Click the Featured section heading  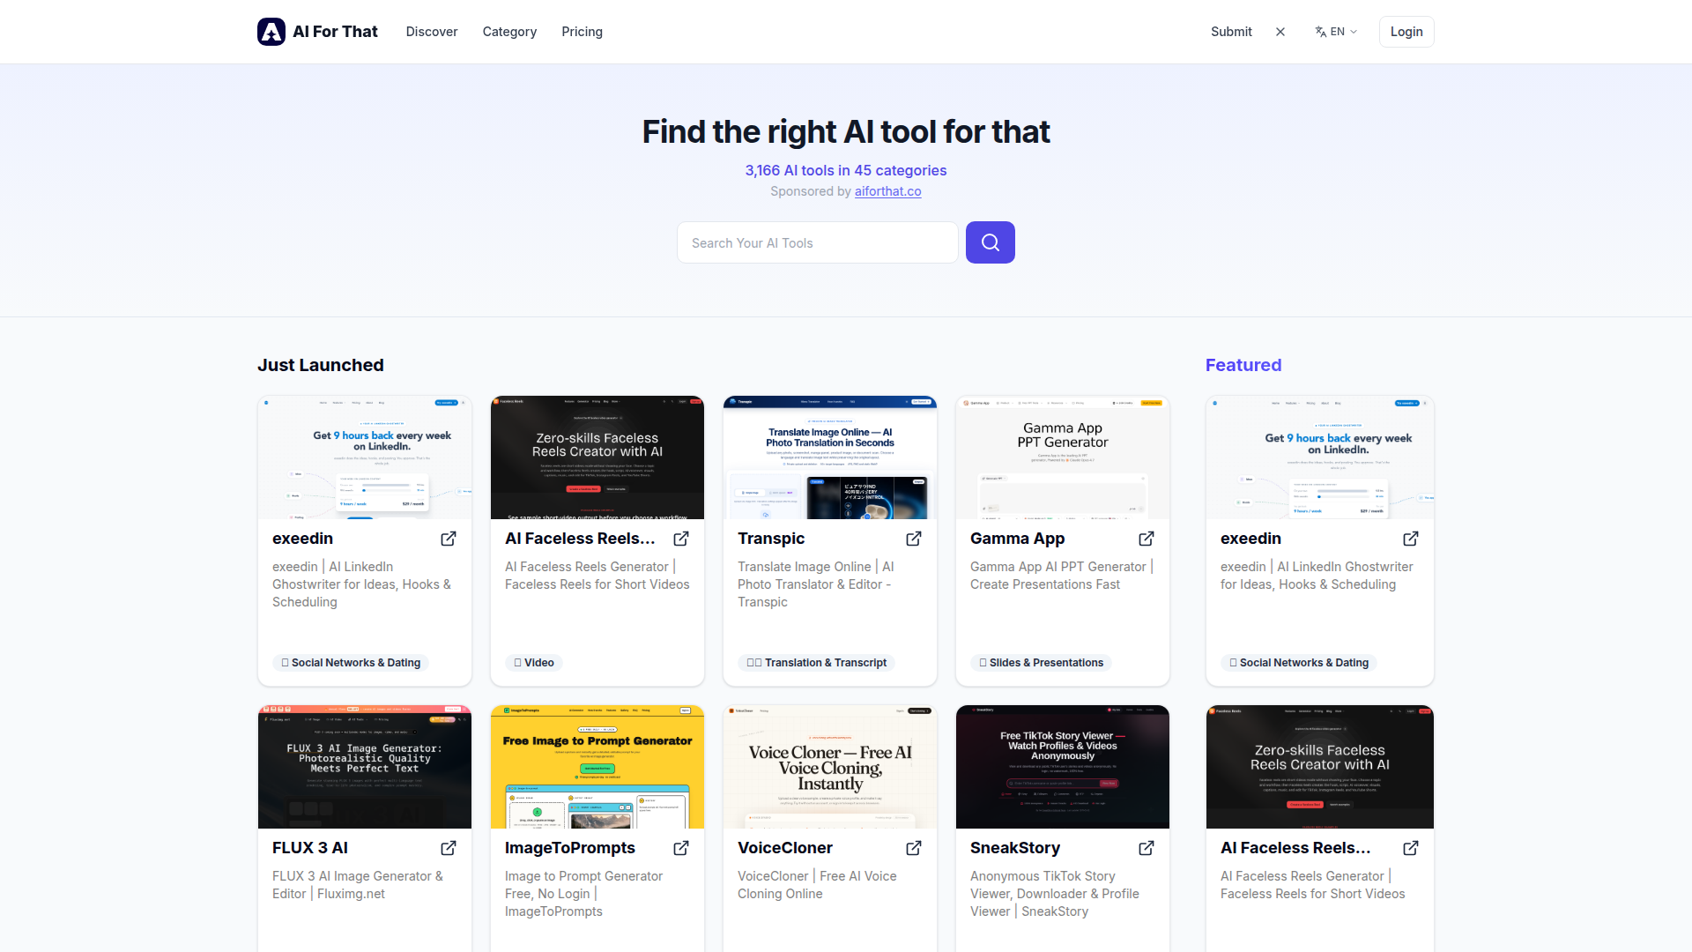pos(1243,365)
